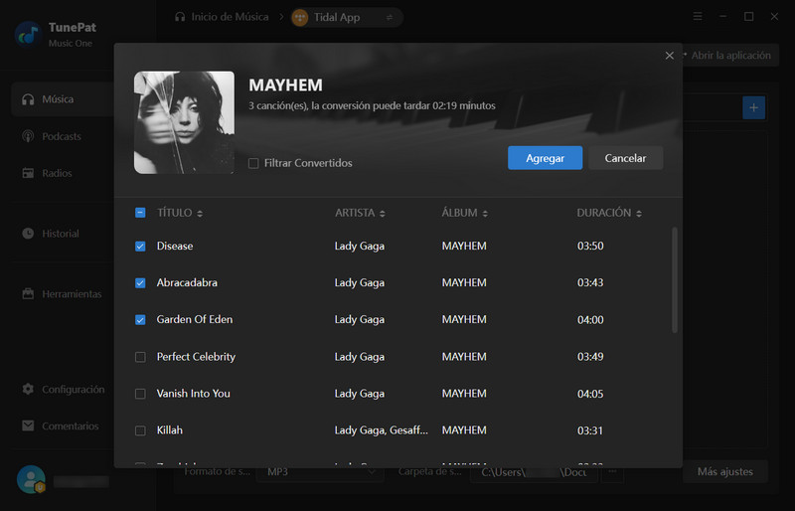Click the Cancelar button
The width and height of the screenshot is (795, 511).
click(x=625, y=158)
